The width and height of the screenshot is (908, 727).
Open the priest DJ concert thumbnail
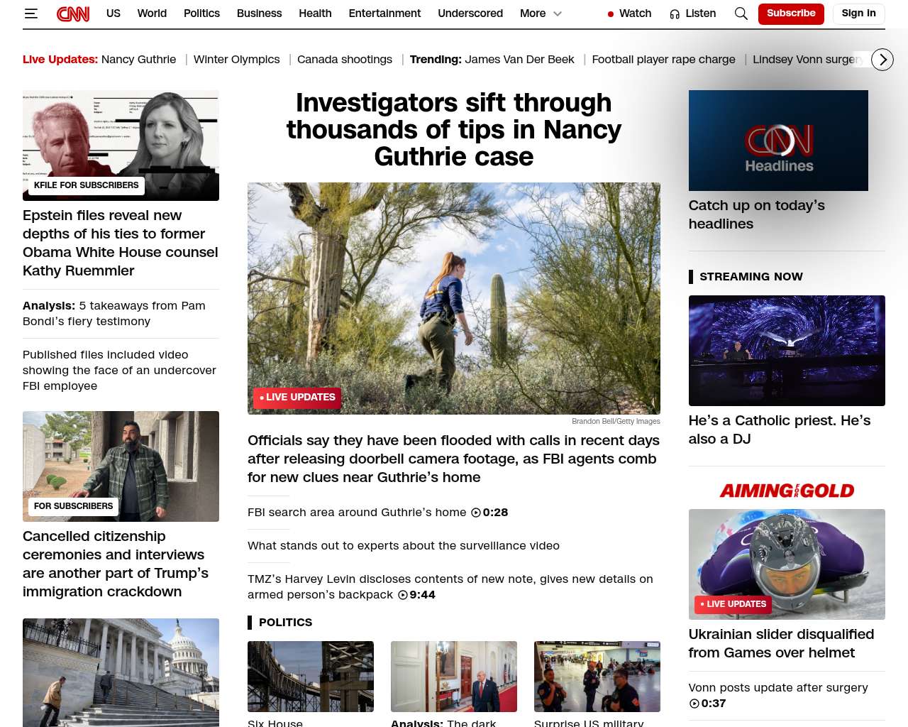click(x=787, y=351)
